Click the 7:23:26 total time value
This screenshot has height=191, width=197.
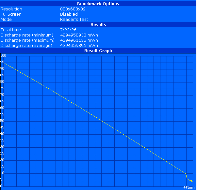[69, 30]
